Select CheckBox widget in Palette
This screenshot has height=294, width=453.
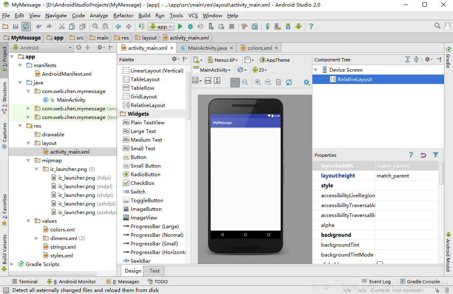point(143,183)
